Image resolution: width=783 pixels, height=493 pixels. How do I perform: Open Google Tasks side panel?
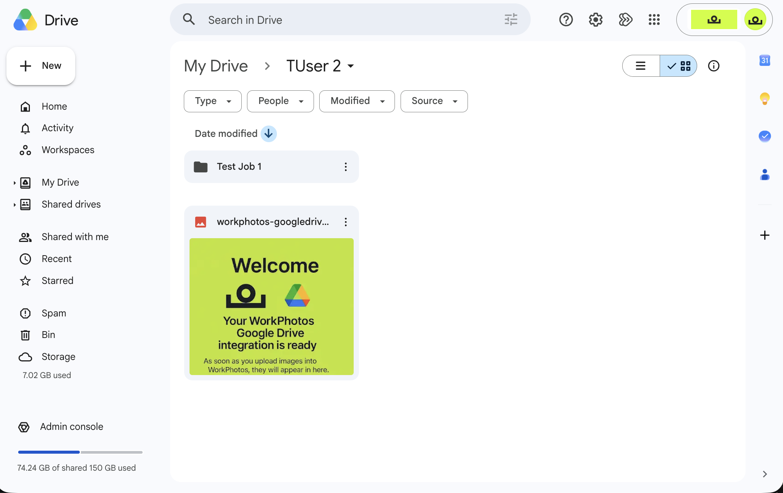point(764,136)
